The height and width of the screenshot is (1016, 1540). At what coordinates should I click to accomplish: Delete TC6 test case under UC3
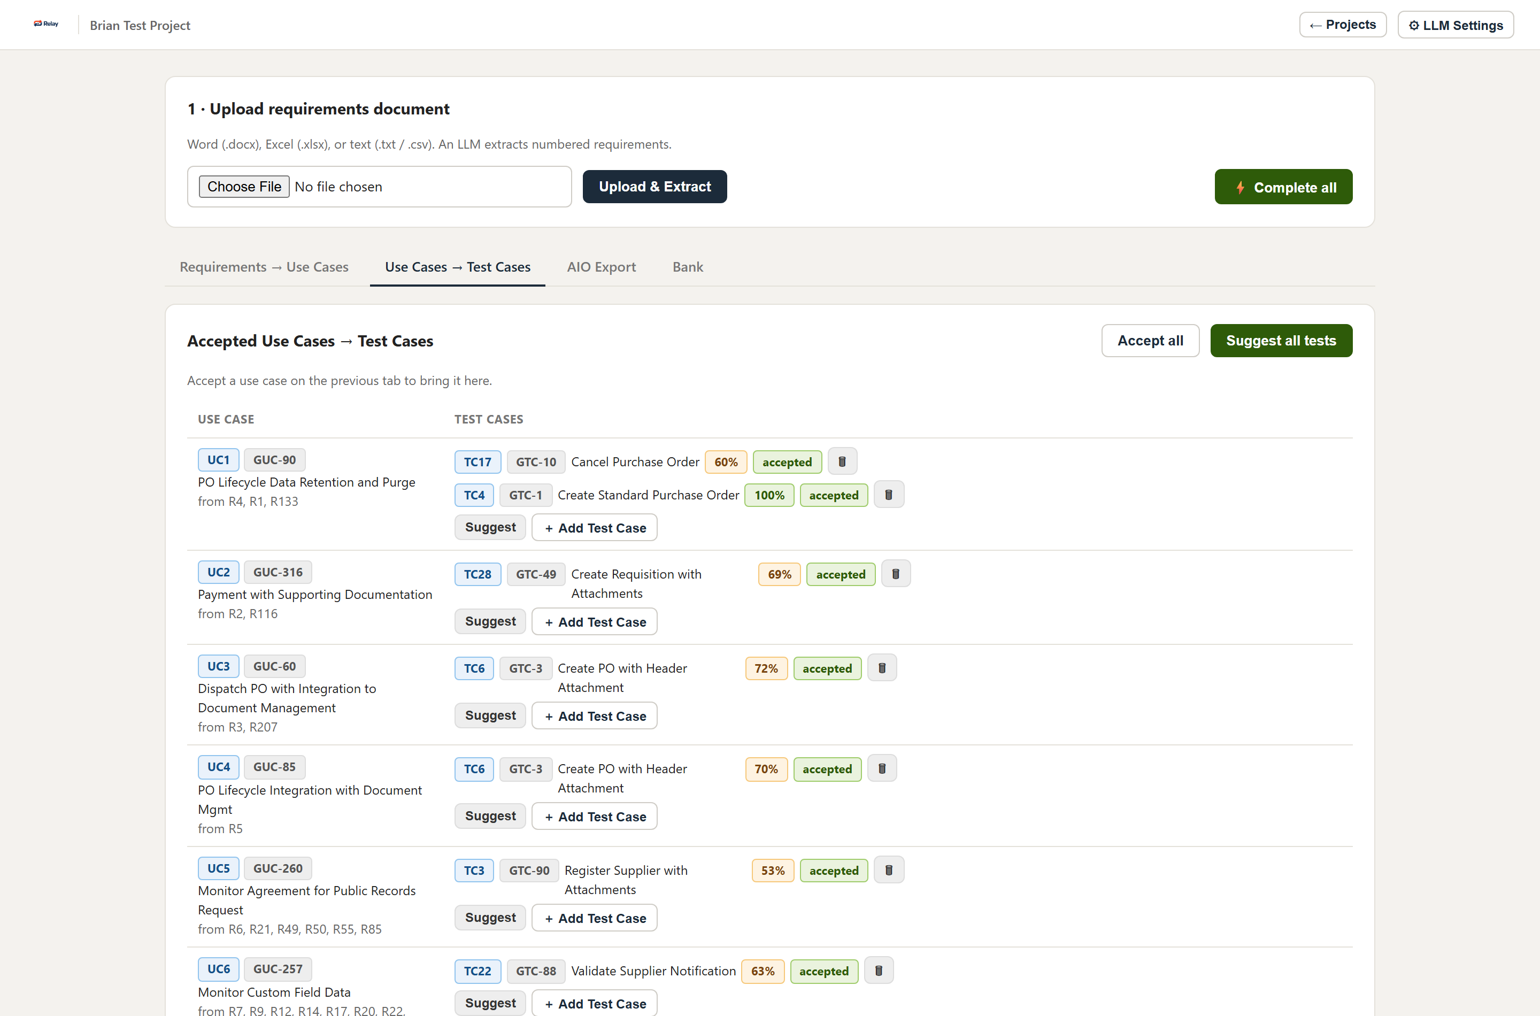(x=882, y=667)
